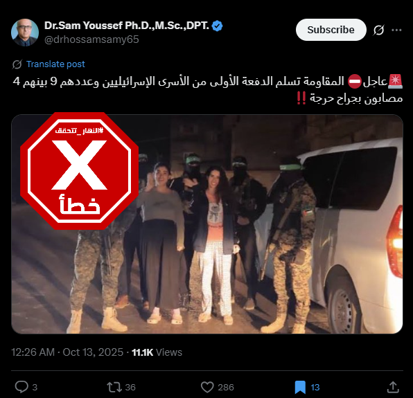Click the blue verified badge
This screenshot has width=413, height=398.
coord(218,26)
